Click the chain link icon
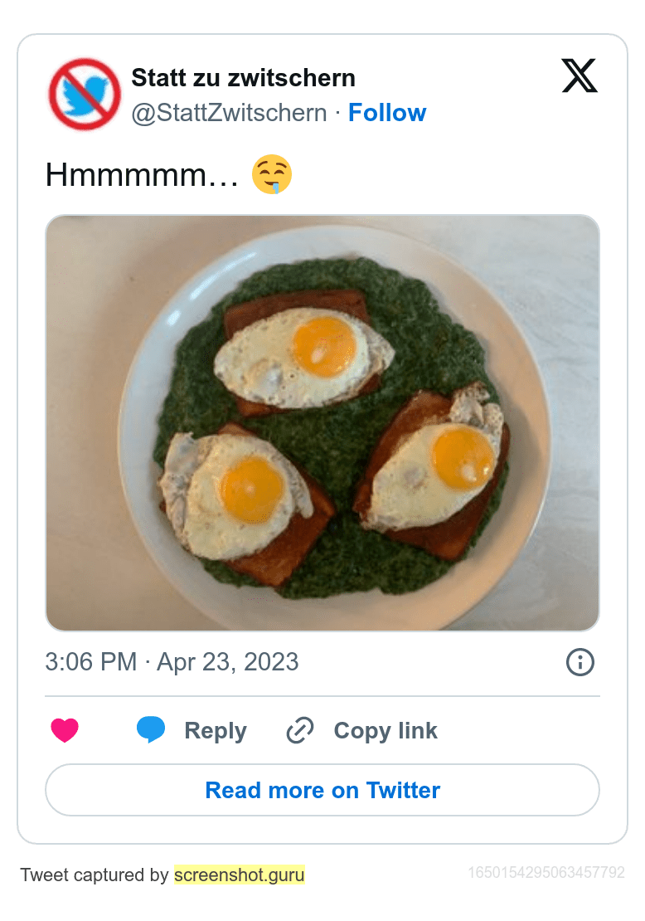Screen dimensions: 645x921 click(299, 731)
